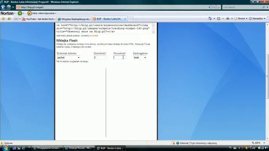
Task: Open Schemat kolorów dropdown showing jacket
Action: pyautogui.click(x=68, y=57)
